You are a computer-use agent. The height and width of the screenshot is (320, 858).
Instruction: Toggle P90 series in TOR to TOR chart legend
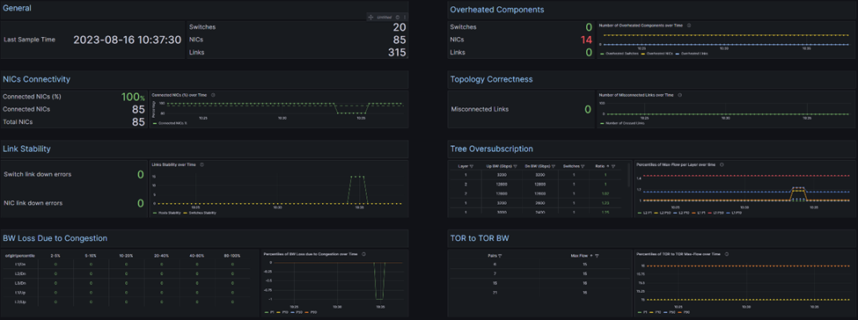pos(684,312)
